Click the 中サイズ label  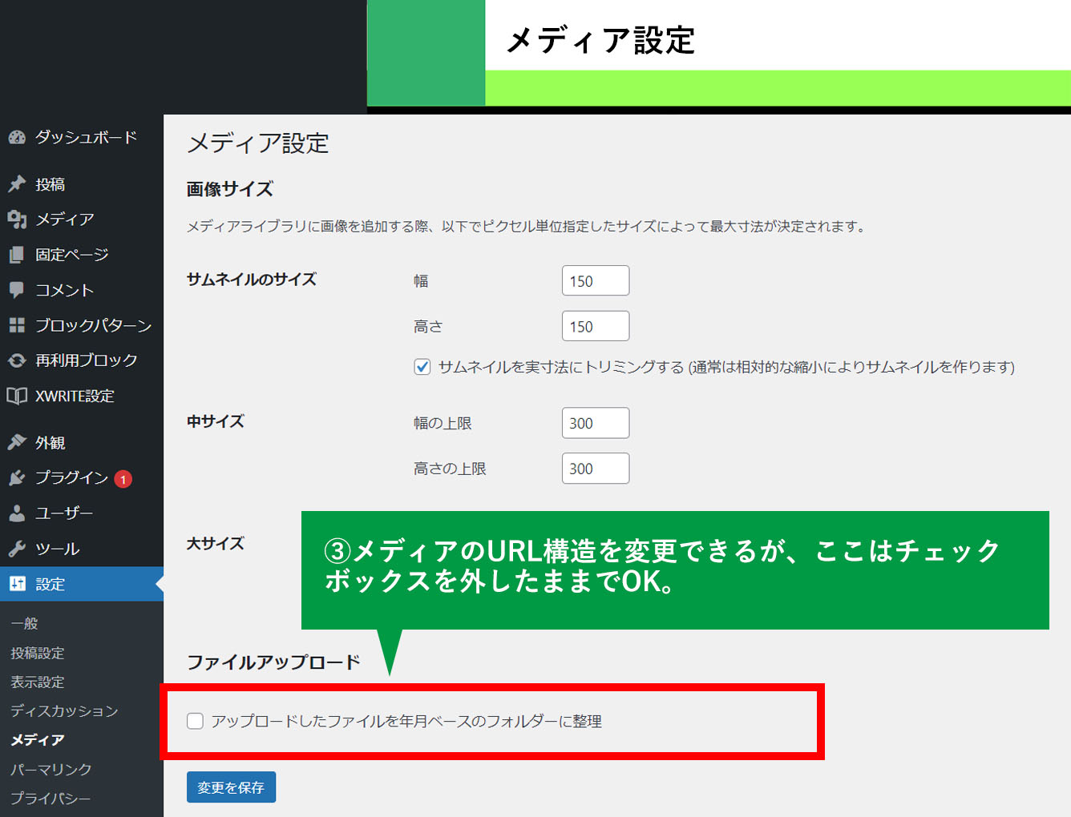(216, 421)
